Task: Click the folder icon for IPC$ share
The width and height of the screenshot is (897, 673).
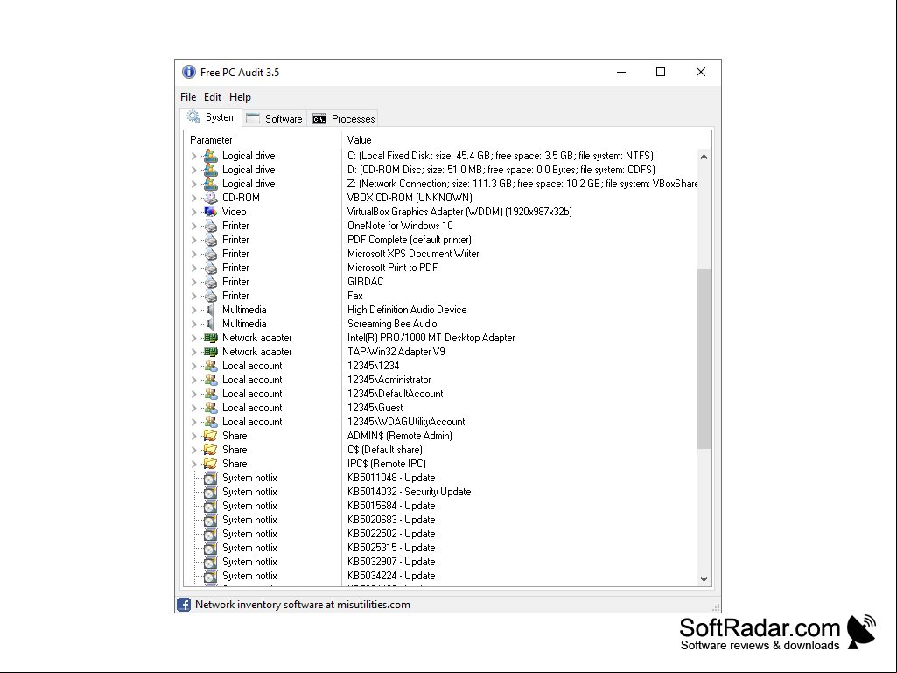Action: pos(211,464)
